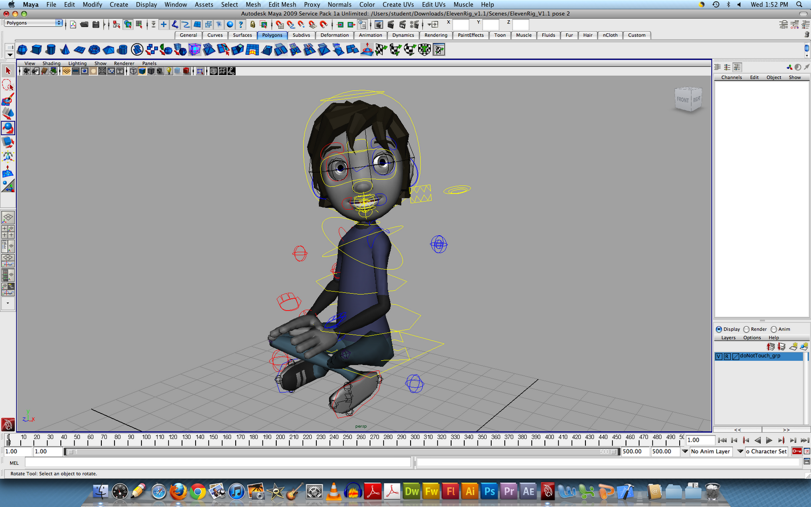Open Firefox from the Dock
The width and height of the screenshot is (811, 507).
(178, 491)
